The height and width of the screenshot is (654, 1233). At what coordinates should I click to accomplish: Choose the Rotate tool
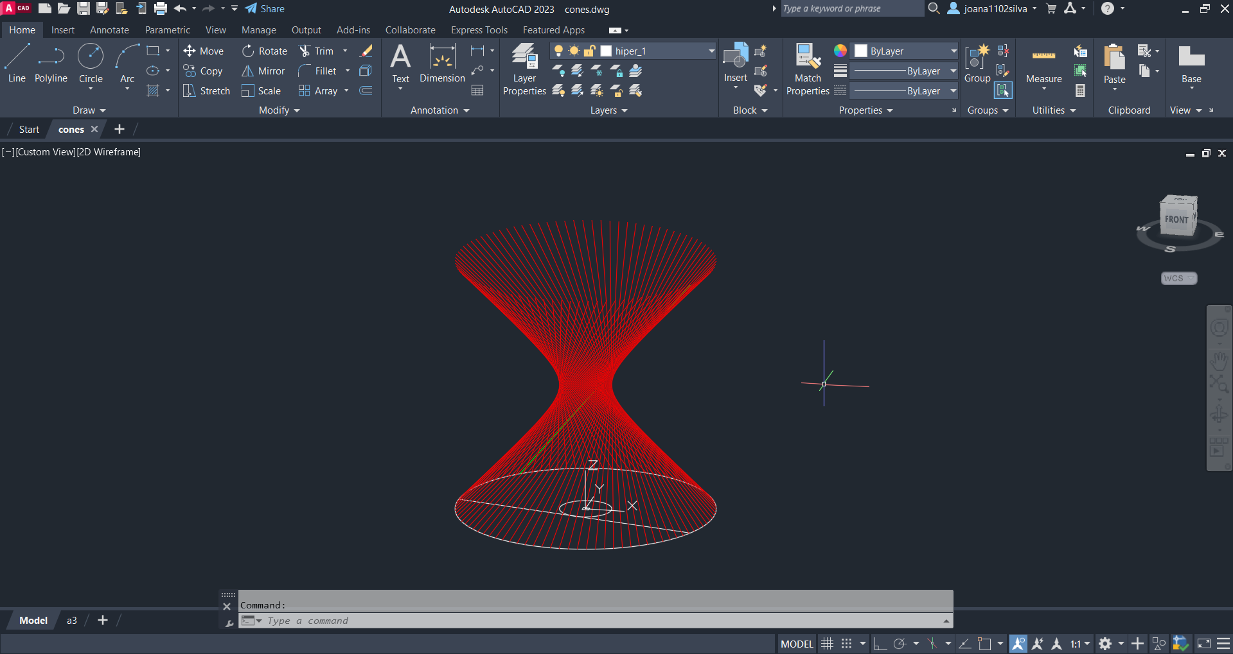click(265, 51)
